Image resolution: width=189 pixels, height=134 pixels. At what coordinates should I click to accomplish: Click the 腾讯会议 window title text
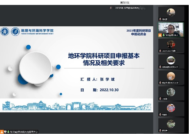[x=125, y=3]
